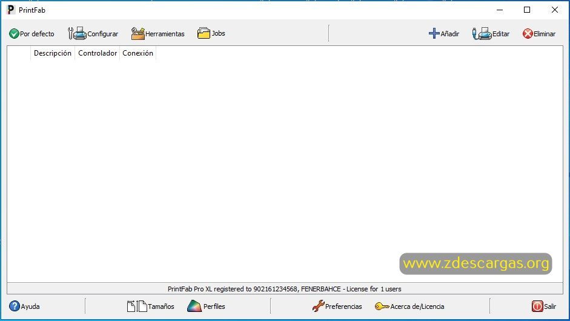The image size is (570, 321).
Task: Click the Herramientas label
Action: pyautogui.click(x=165, y=34)
